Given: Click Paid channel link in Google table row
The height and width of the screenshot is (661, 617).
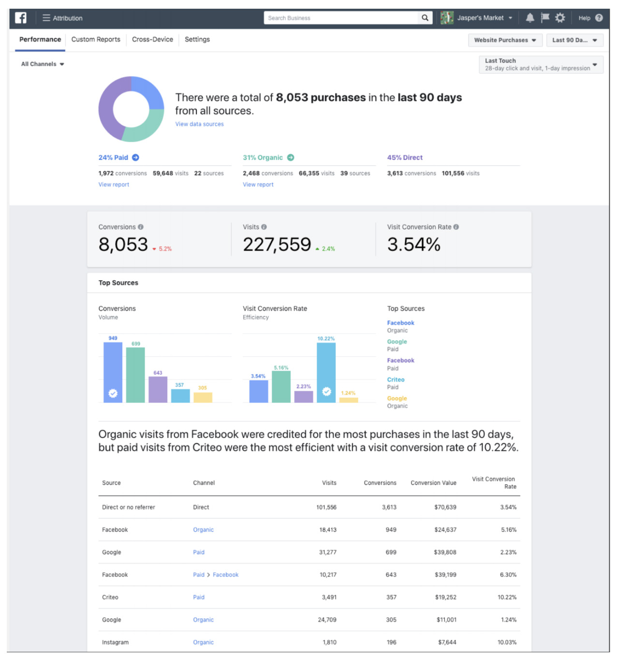Looking at the screenshot, I should tap(199, 552).
